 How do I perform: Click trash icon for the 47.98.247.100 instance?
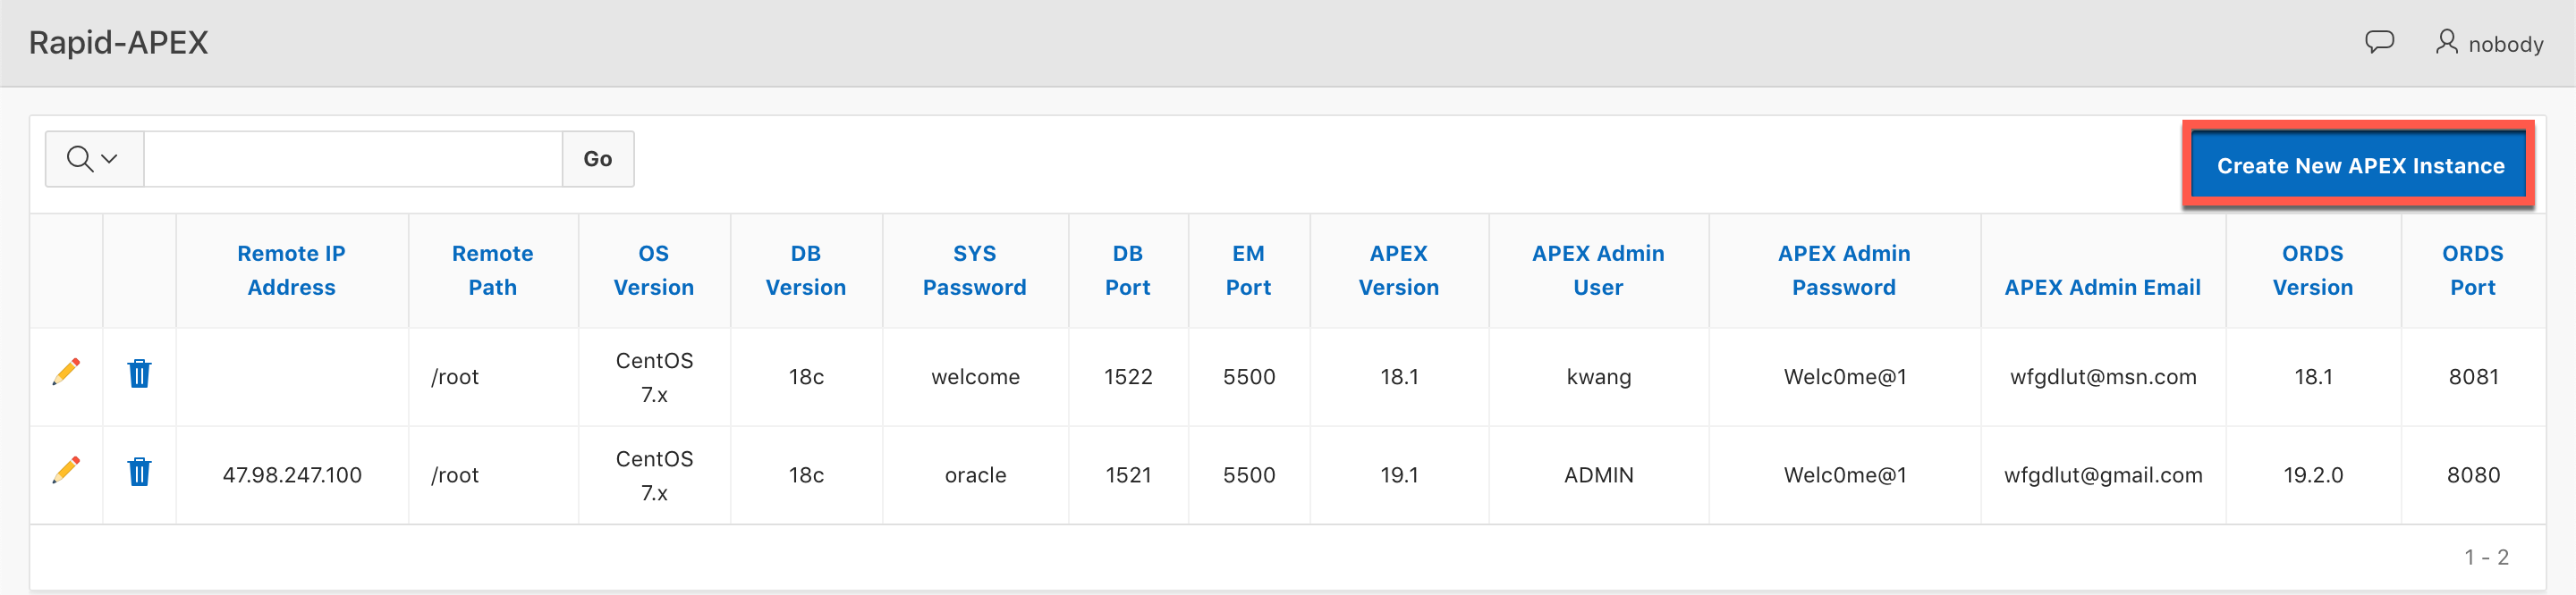click(139, 473)
